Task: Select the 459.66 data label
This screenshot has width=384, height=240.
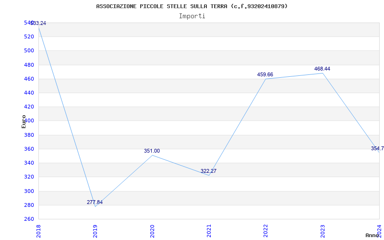Action: pos(265,75)
